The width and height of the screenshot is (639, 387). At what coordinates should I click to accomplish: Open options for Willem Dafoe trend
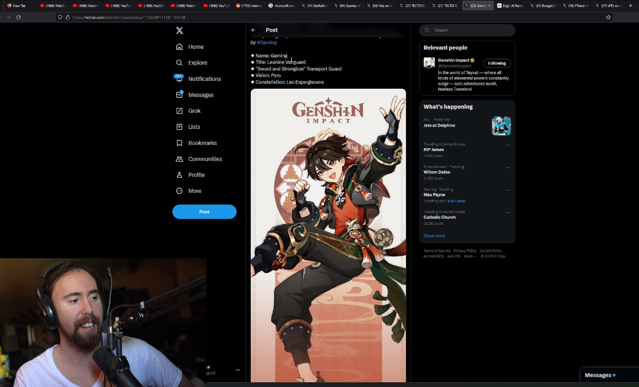[x=508, y=168]
